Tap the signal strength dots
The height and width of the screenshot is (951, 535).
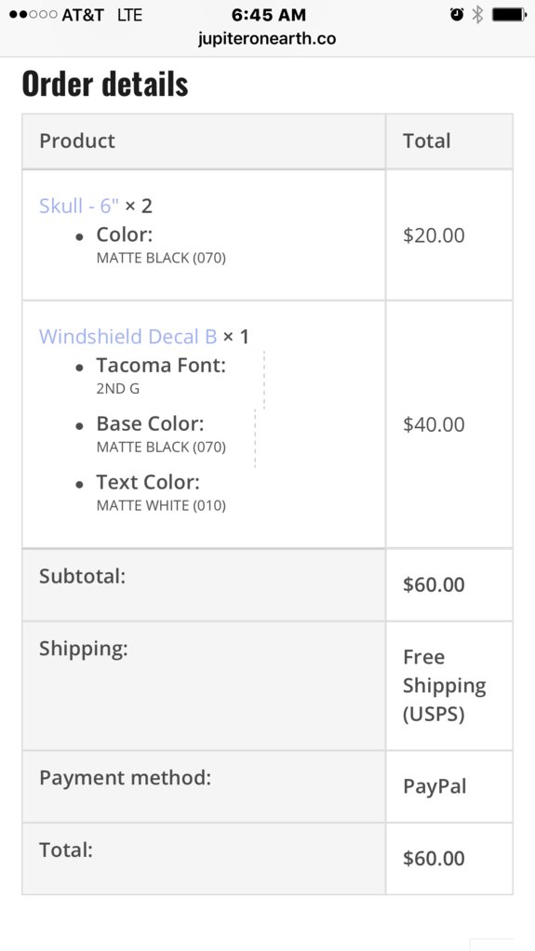(33, 14)
